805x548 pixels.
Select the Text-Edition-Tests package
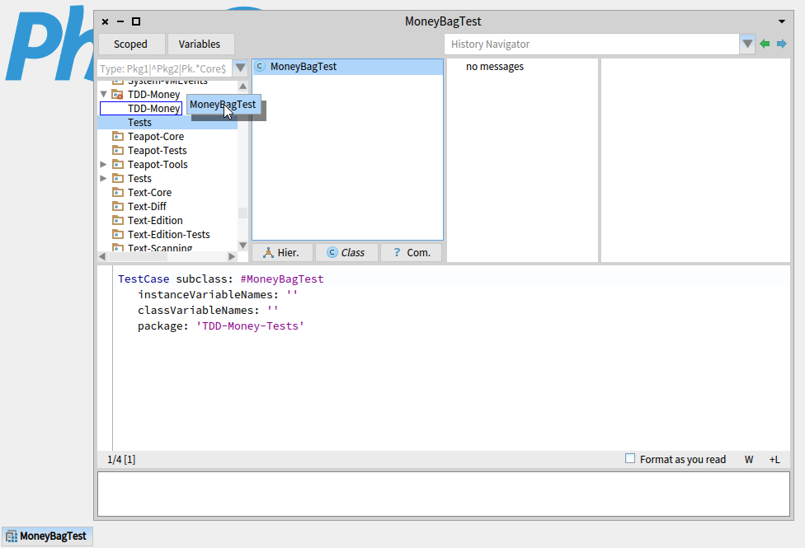click(169, 235)
